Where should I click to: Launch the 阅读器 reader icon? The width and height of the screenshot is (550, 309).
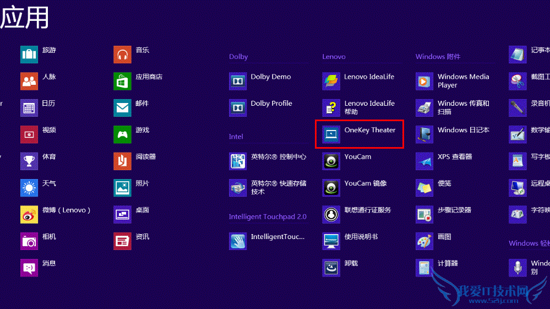[x=122, y=161]
